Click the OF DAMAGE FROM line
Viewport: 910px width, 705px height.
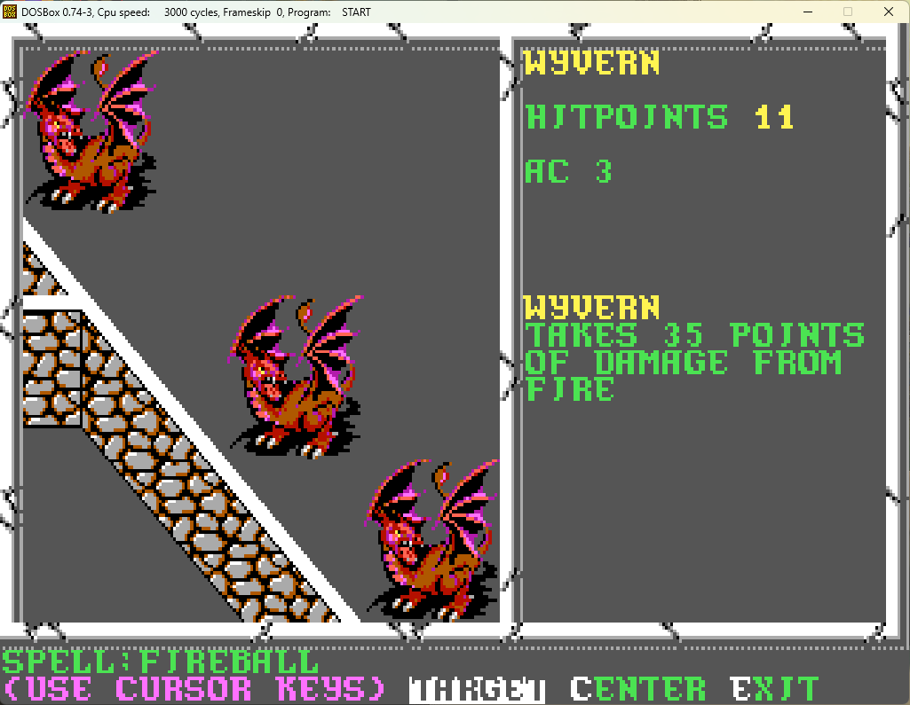[x=683, y=363]
